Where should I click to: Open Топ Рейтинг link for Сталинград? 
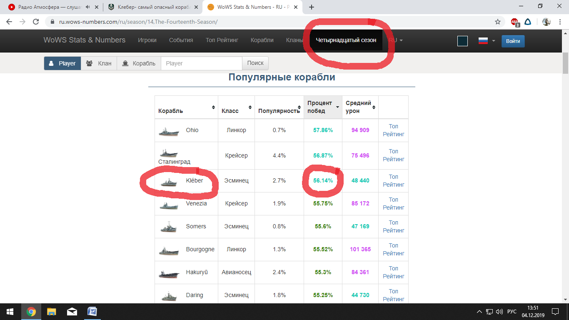394,155
